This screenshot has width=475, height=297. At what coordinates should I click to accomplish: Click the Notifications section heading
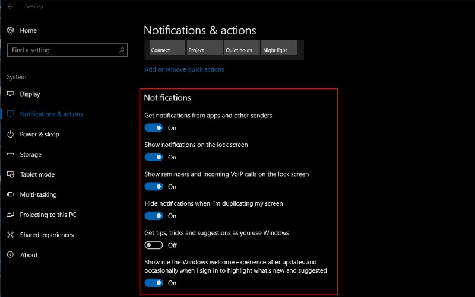pyautogui.click(x=167, y=98)
